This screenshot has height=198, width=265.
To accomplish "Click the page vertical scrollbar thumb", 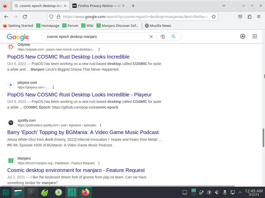I will pos(263,138).
